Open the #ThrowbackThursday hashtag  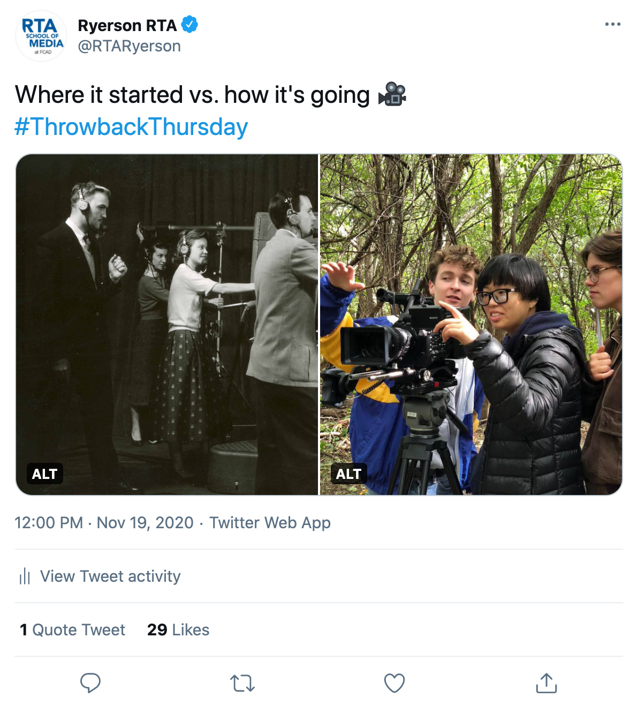pos(131,127)
